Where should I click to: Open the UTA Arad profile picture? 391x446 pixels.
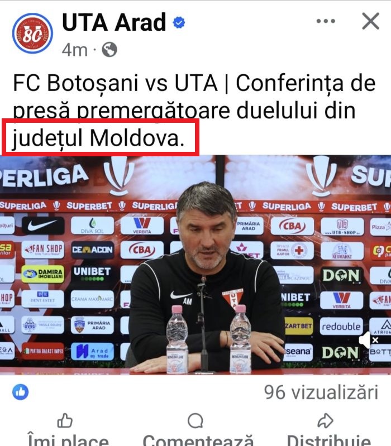click(32, 33)
